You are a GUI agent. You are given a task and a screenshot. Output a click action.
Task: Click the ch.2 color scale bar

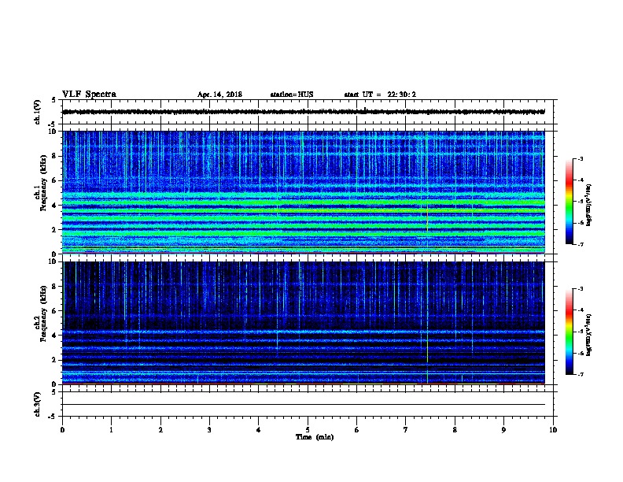pos(569,332)
